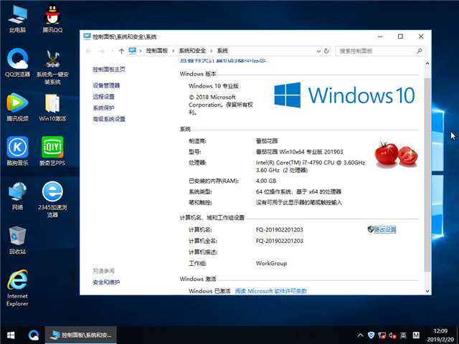459x344 pixels.
Task: Open 设备管理器 from the left panel
Action: pos(106,85)
